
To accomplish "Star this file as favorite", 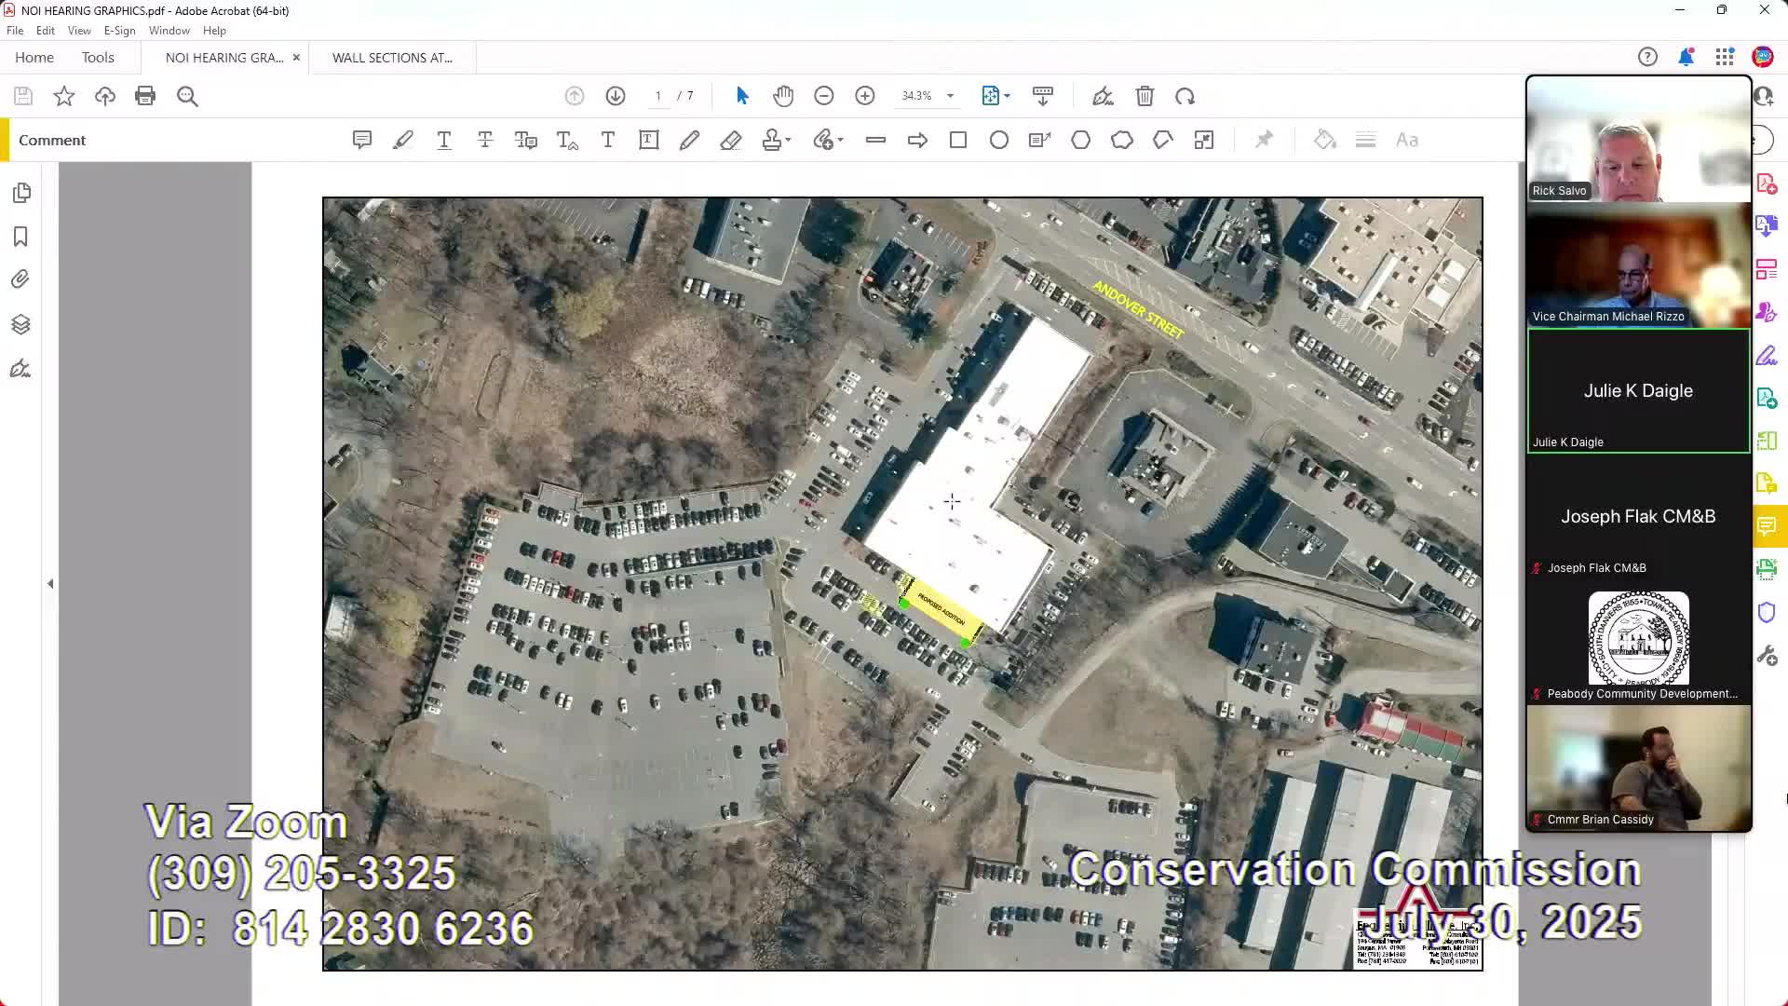I will 64,96.
